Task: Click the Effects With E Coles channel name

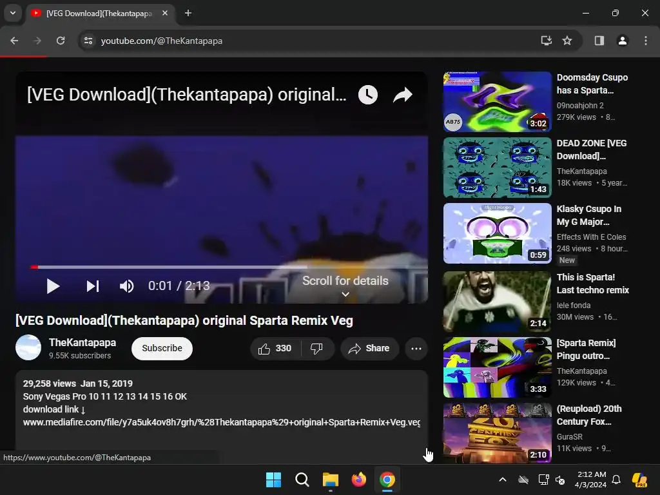Action: click(x=591, y=237)
